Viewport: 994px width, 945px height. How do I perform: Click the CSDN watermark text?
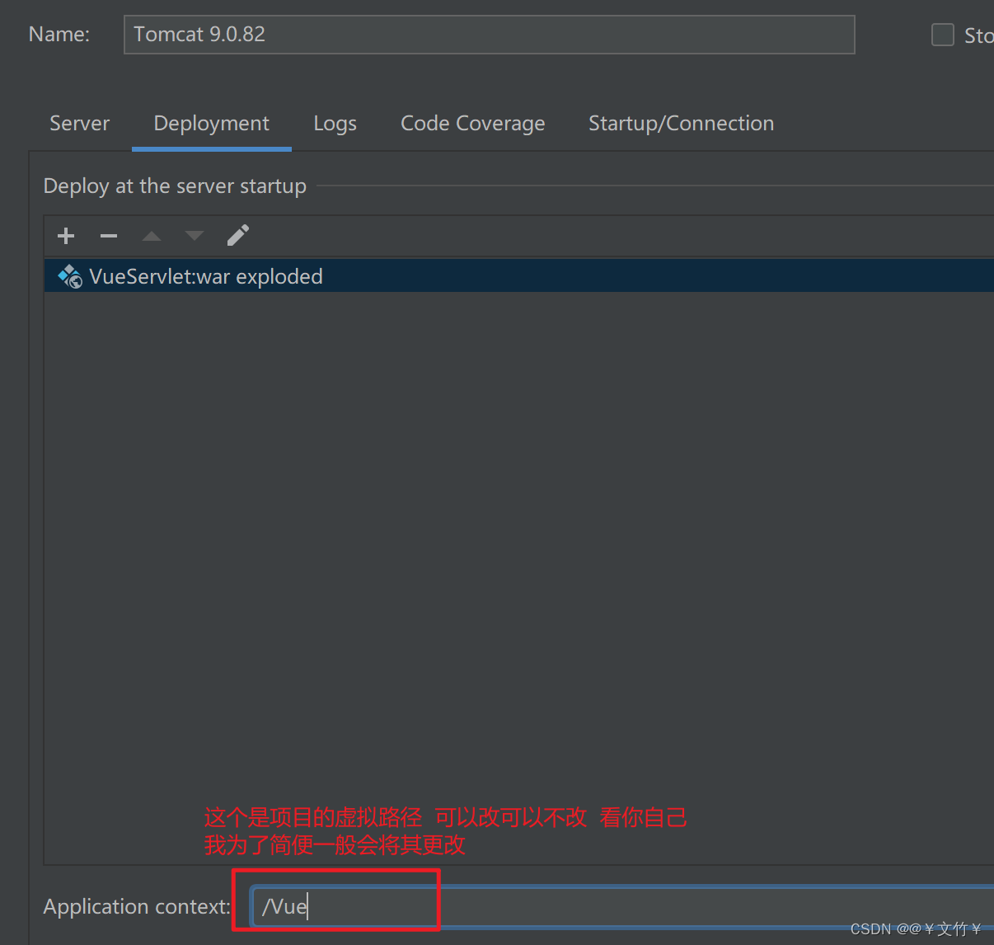[x=917, y=928]
